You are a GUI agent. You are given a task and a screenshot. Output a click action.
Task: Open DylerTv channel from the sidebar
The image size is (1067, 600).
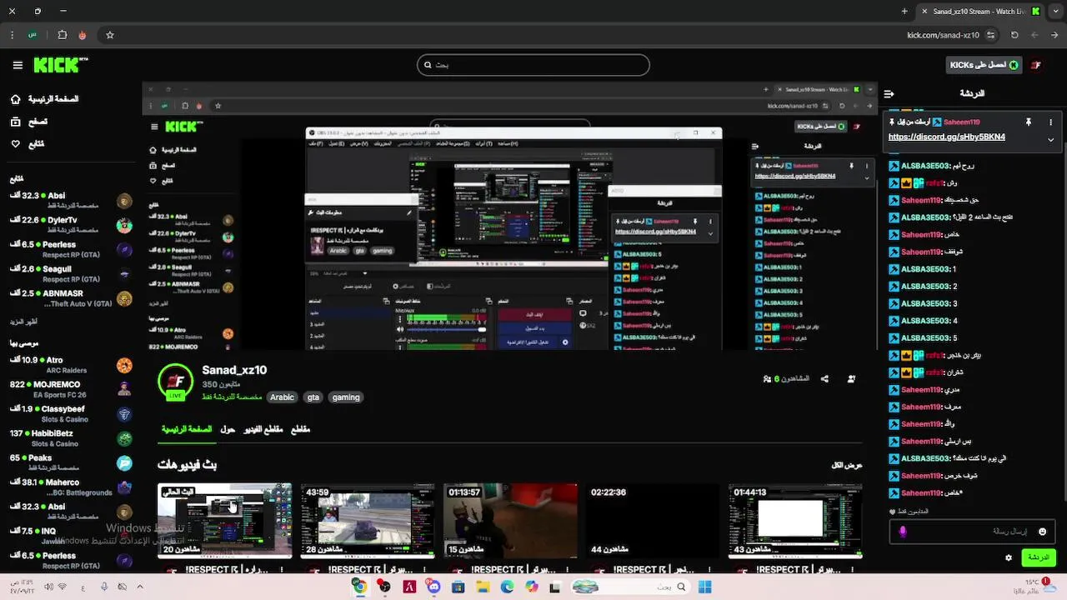(x=71, y=225)
